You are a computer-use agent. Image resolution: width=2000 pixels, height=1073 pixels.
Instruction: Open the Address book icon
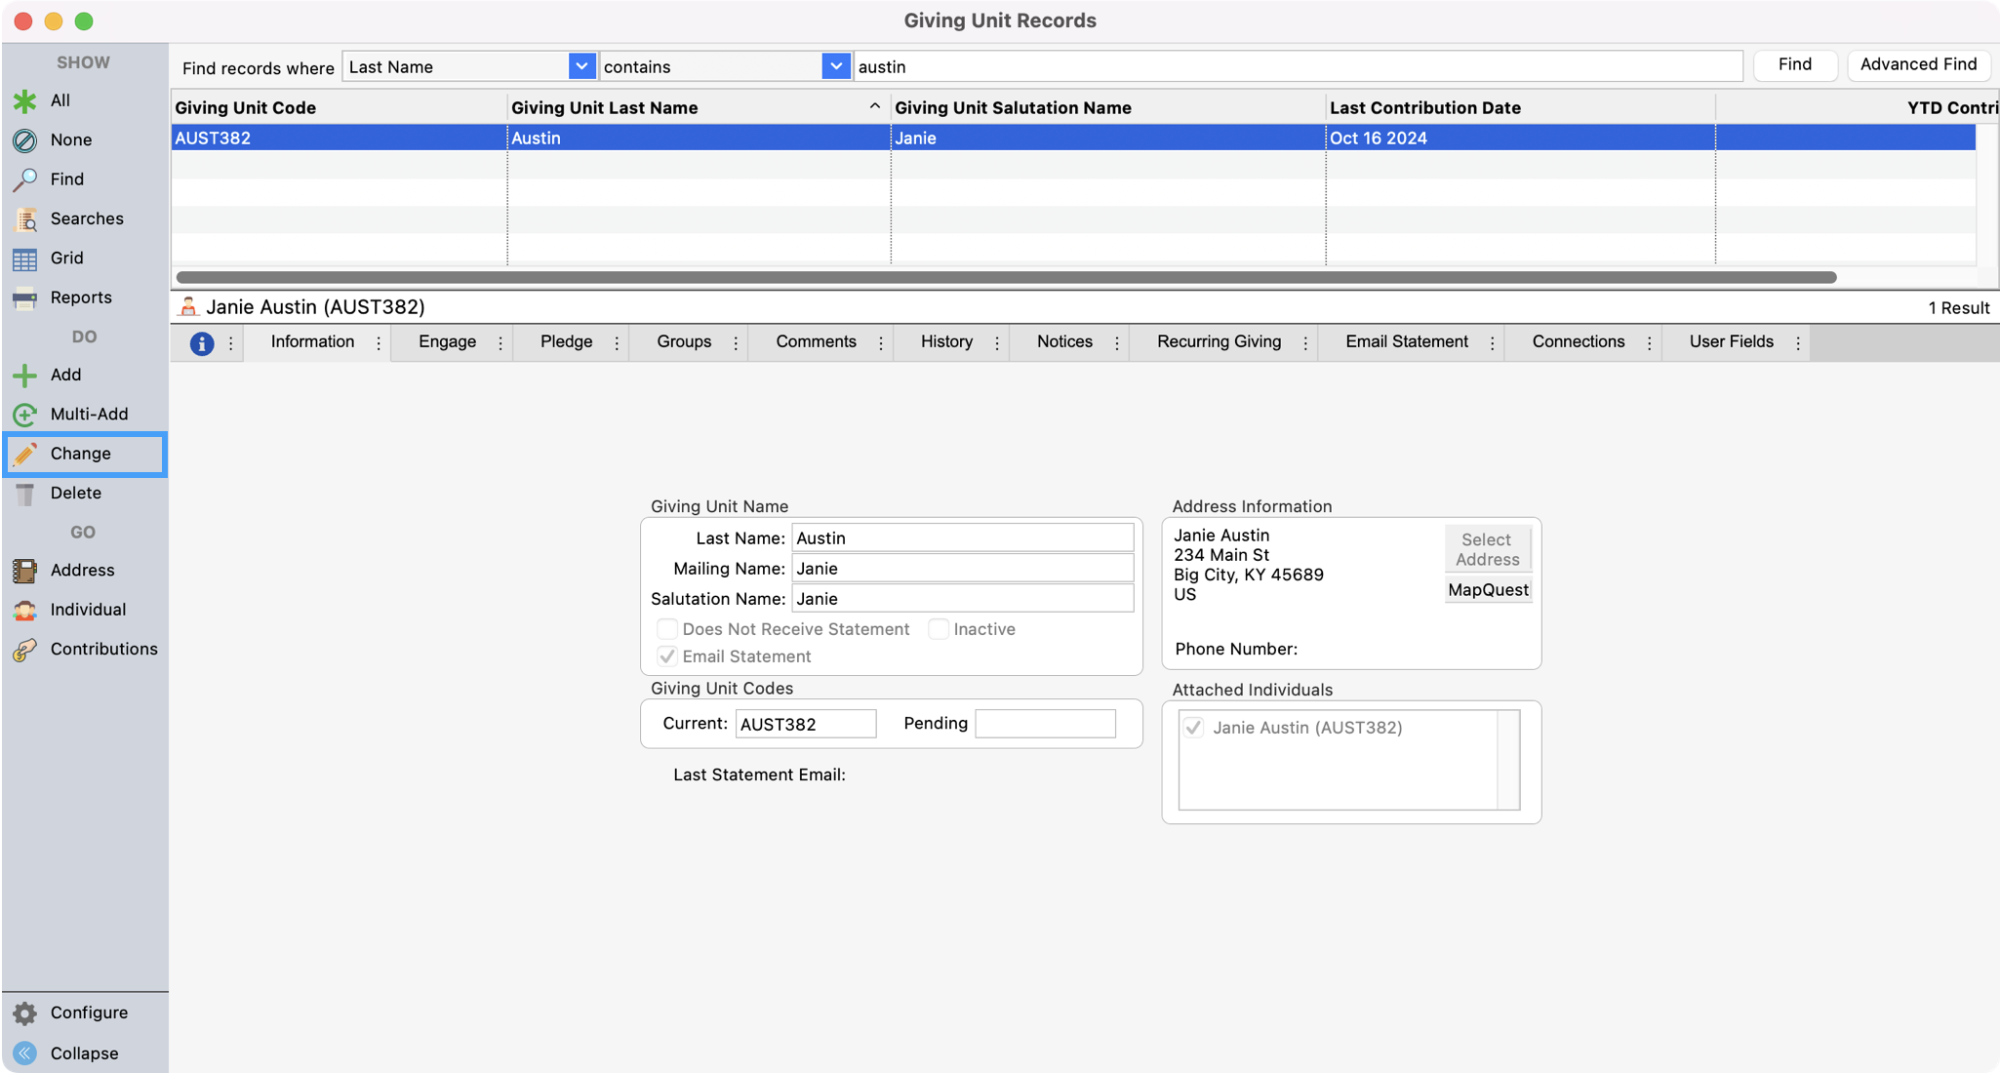(24, 571)
